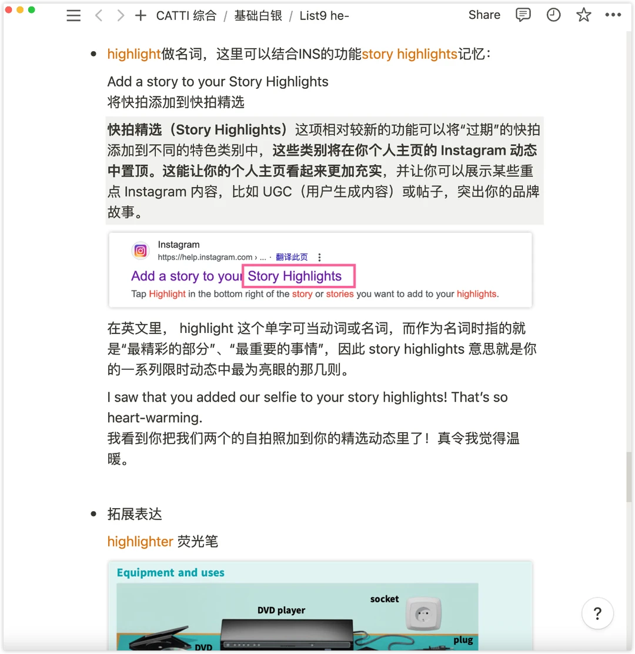Image resolution: width=635 pixels, height=654 pixels.
Task: Open the help question mark button
Action: (x=597, y=613)
